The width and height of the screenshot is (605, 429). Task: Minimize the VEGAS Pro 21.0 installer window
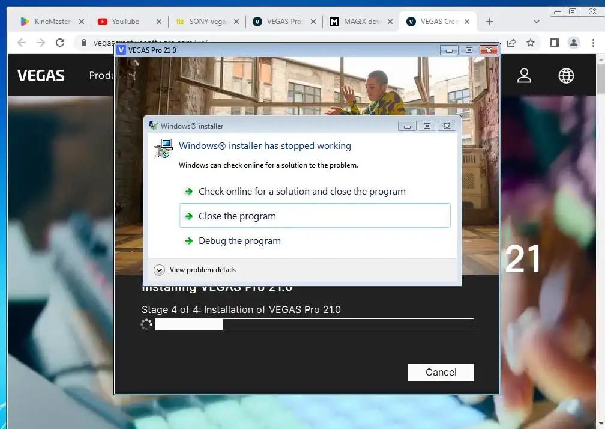[449, 50]
